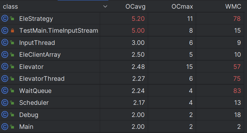247x133 pixels.
Task: Select the WaitQueue class name
Action: (x=35, y=91)
